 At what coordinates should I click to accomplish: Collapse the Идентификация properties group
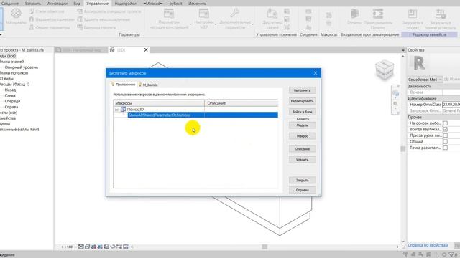click(433, 99)
